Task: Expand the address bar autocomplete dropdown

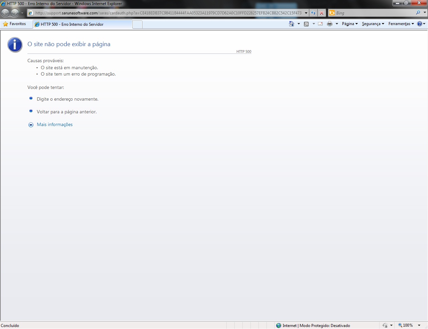Action: click(x=306, y=13)
